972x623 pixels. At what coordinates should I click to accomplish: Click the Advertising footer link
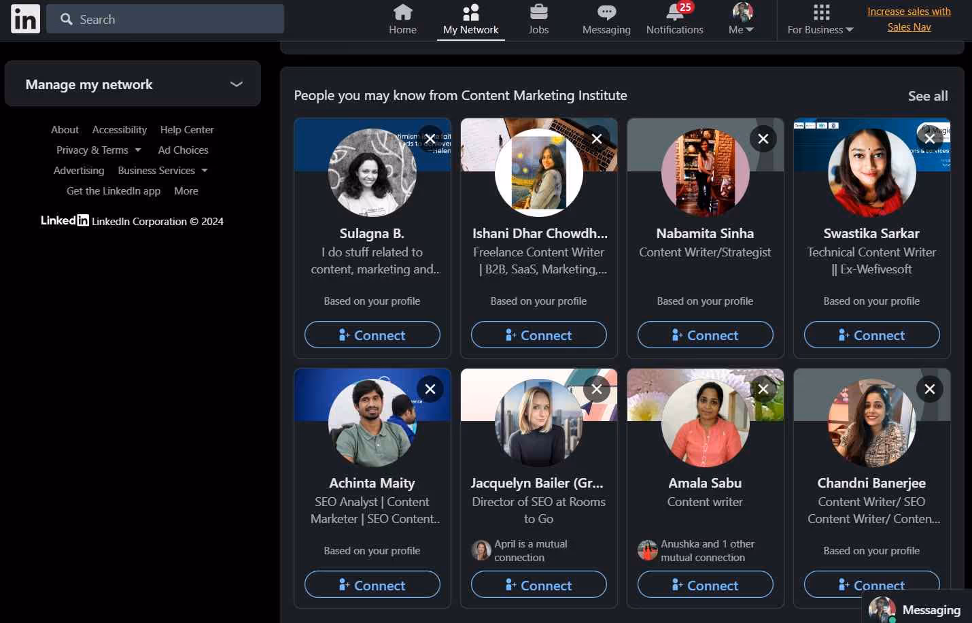tap(79, 170)
